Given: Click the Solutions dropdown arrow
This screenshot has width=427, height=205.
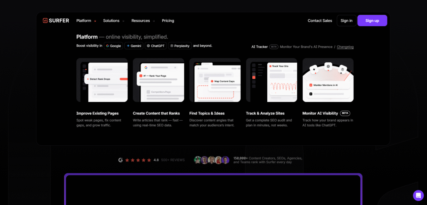Looking at the screenshot, I should [x=123, y=21].
